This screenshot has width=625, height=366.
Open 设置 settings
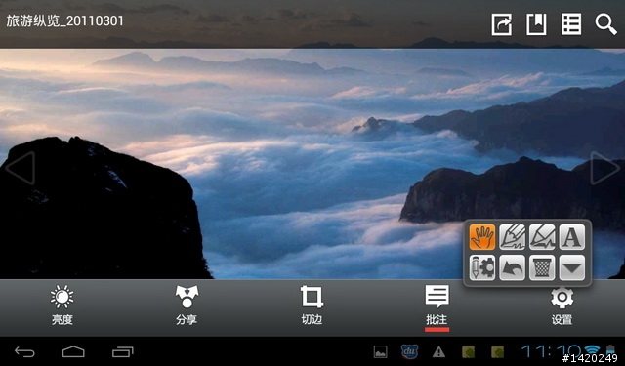(562, 305)
